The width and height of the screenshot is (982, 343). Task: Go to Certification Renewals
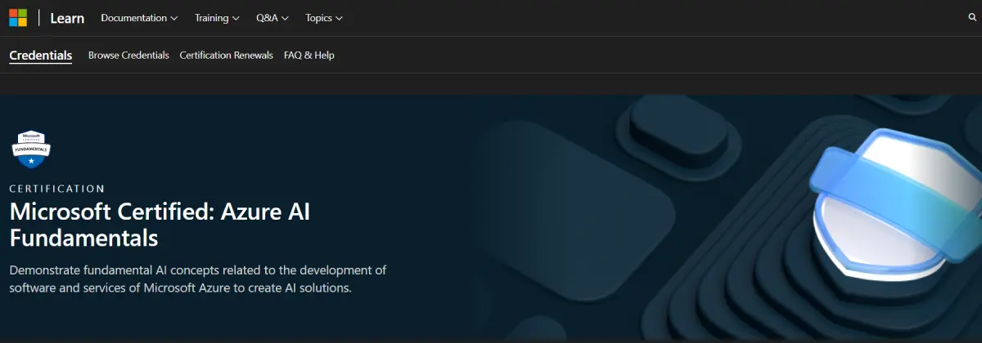pos(227,56)
